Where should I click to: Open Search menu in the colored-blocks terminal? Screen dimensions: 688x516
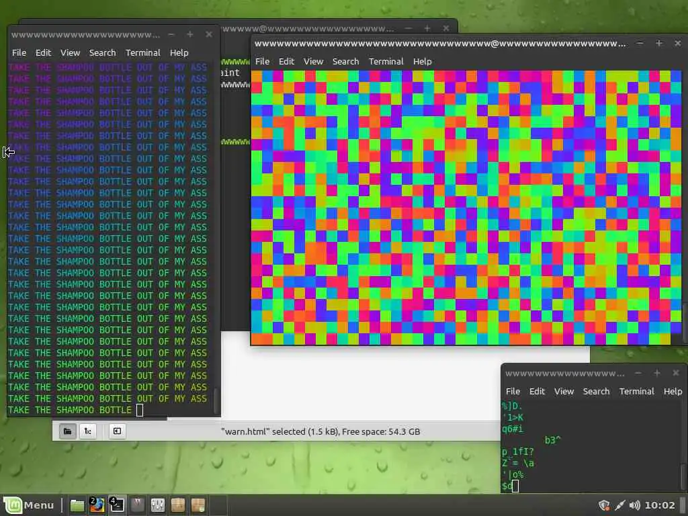point(345,61)
